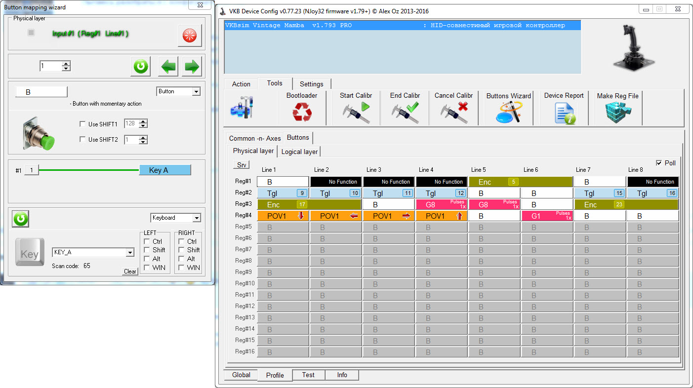Click the red record button in Physical layer
Image resolution: width=693 pixels, height=388 pixels.
190,36
